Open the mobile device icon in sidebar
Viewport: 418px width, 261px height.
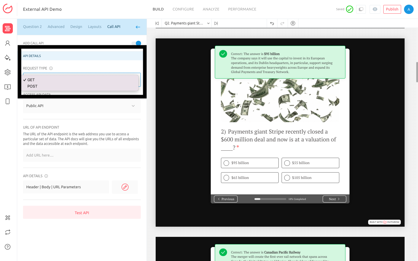click(8, 101)
